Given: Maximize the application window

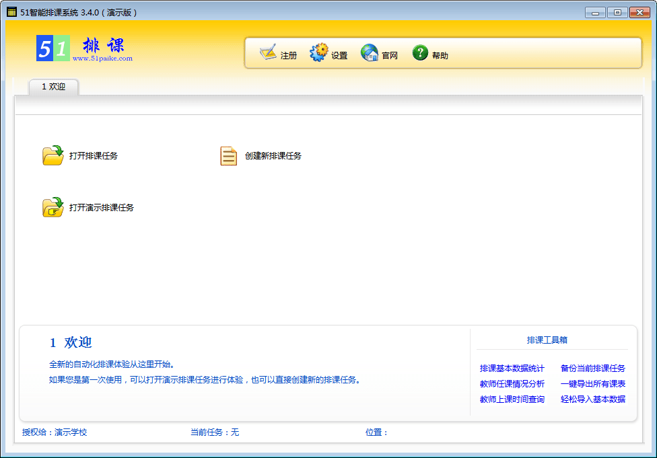Looking at the screenshot, I should point(617,12).
